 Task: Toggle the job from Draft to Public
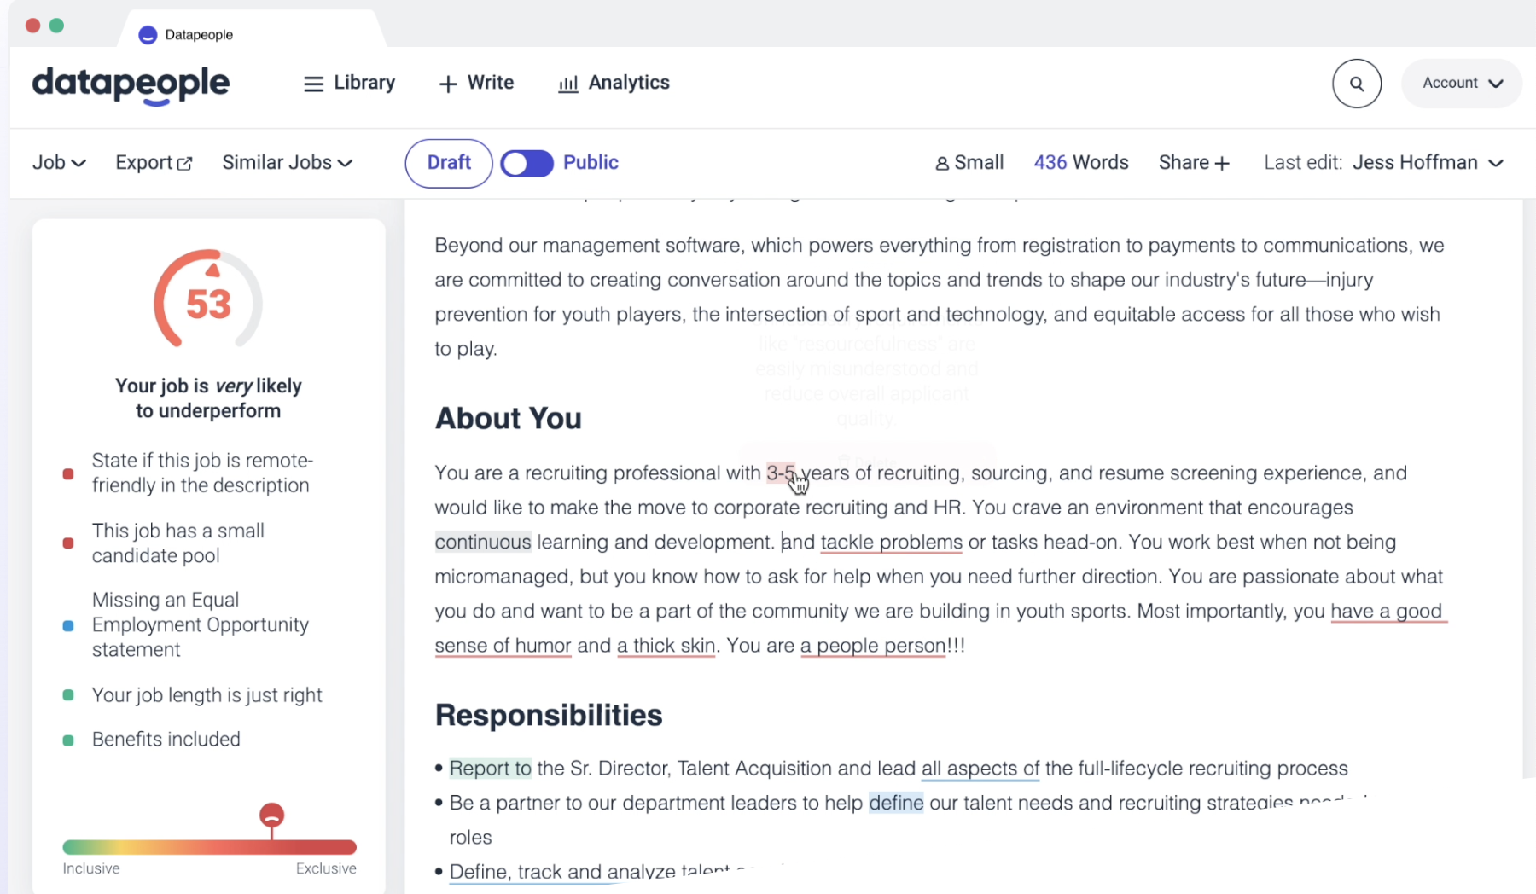(x=527, y=162)
